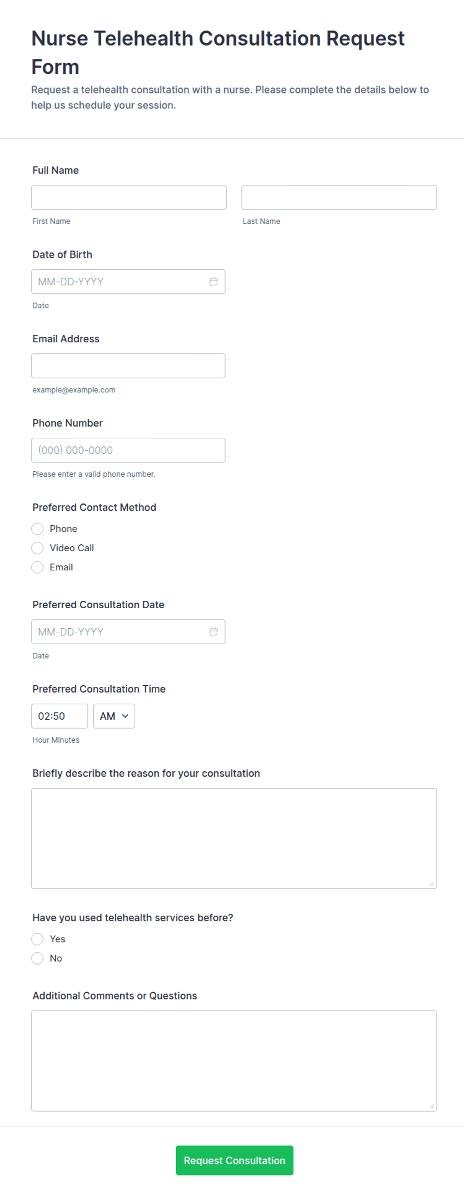
Task: Grab the reason textarea resize handle
Action: [x=432, y=884]
